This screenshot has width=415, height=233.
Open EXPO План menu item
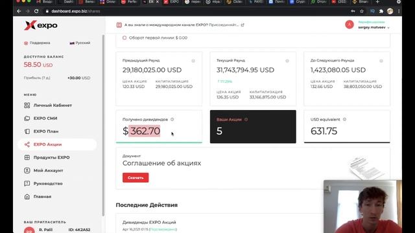(57, 131)
